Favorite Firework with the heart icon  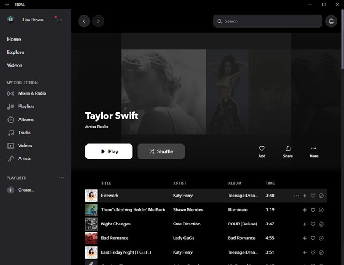pos(313,196)
